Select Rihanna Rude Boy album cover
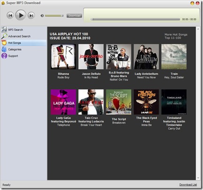The height and width of the screenshot is (190, 203). pyautogui.click(x=63, y=56)
